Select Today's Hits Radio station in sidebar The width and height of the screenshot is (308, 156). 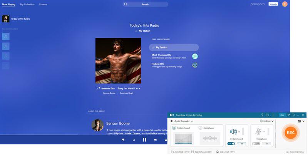coord(6,18)
